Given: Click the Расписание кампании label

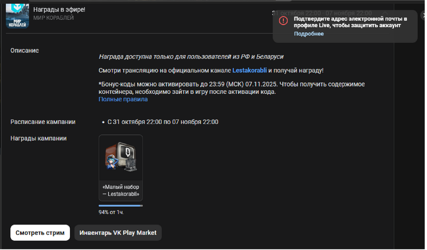Looking at the screenshot, I should [43, 122].
